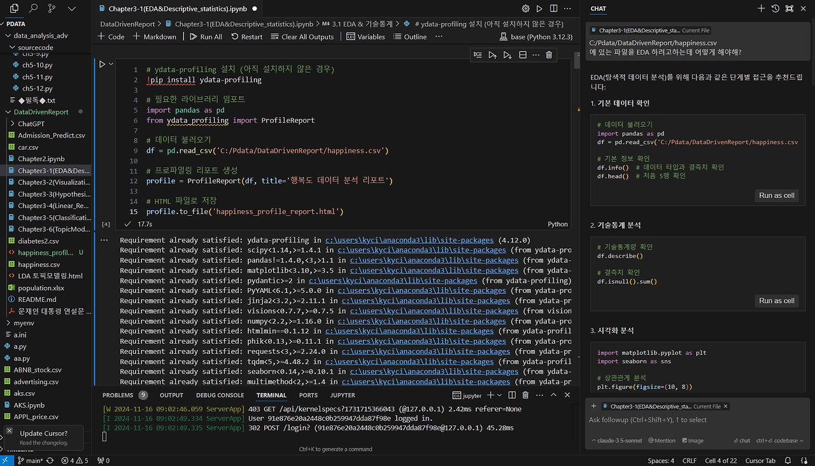Click Run All in notebook toolbar
Image resolution: width=815 pixels, height=466 pixels.
(206, 36)
